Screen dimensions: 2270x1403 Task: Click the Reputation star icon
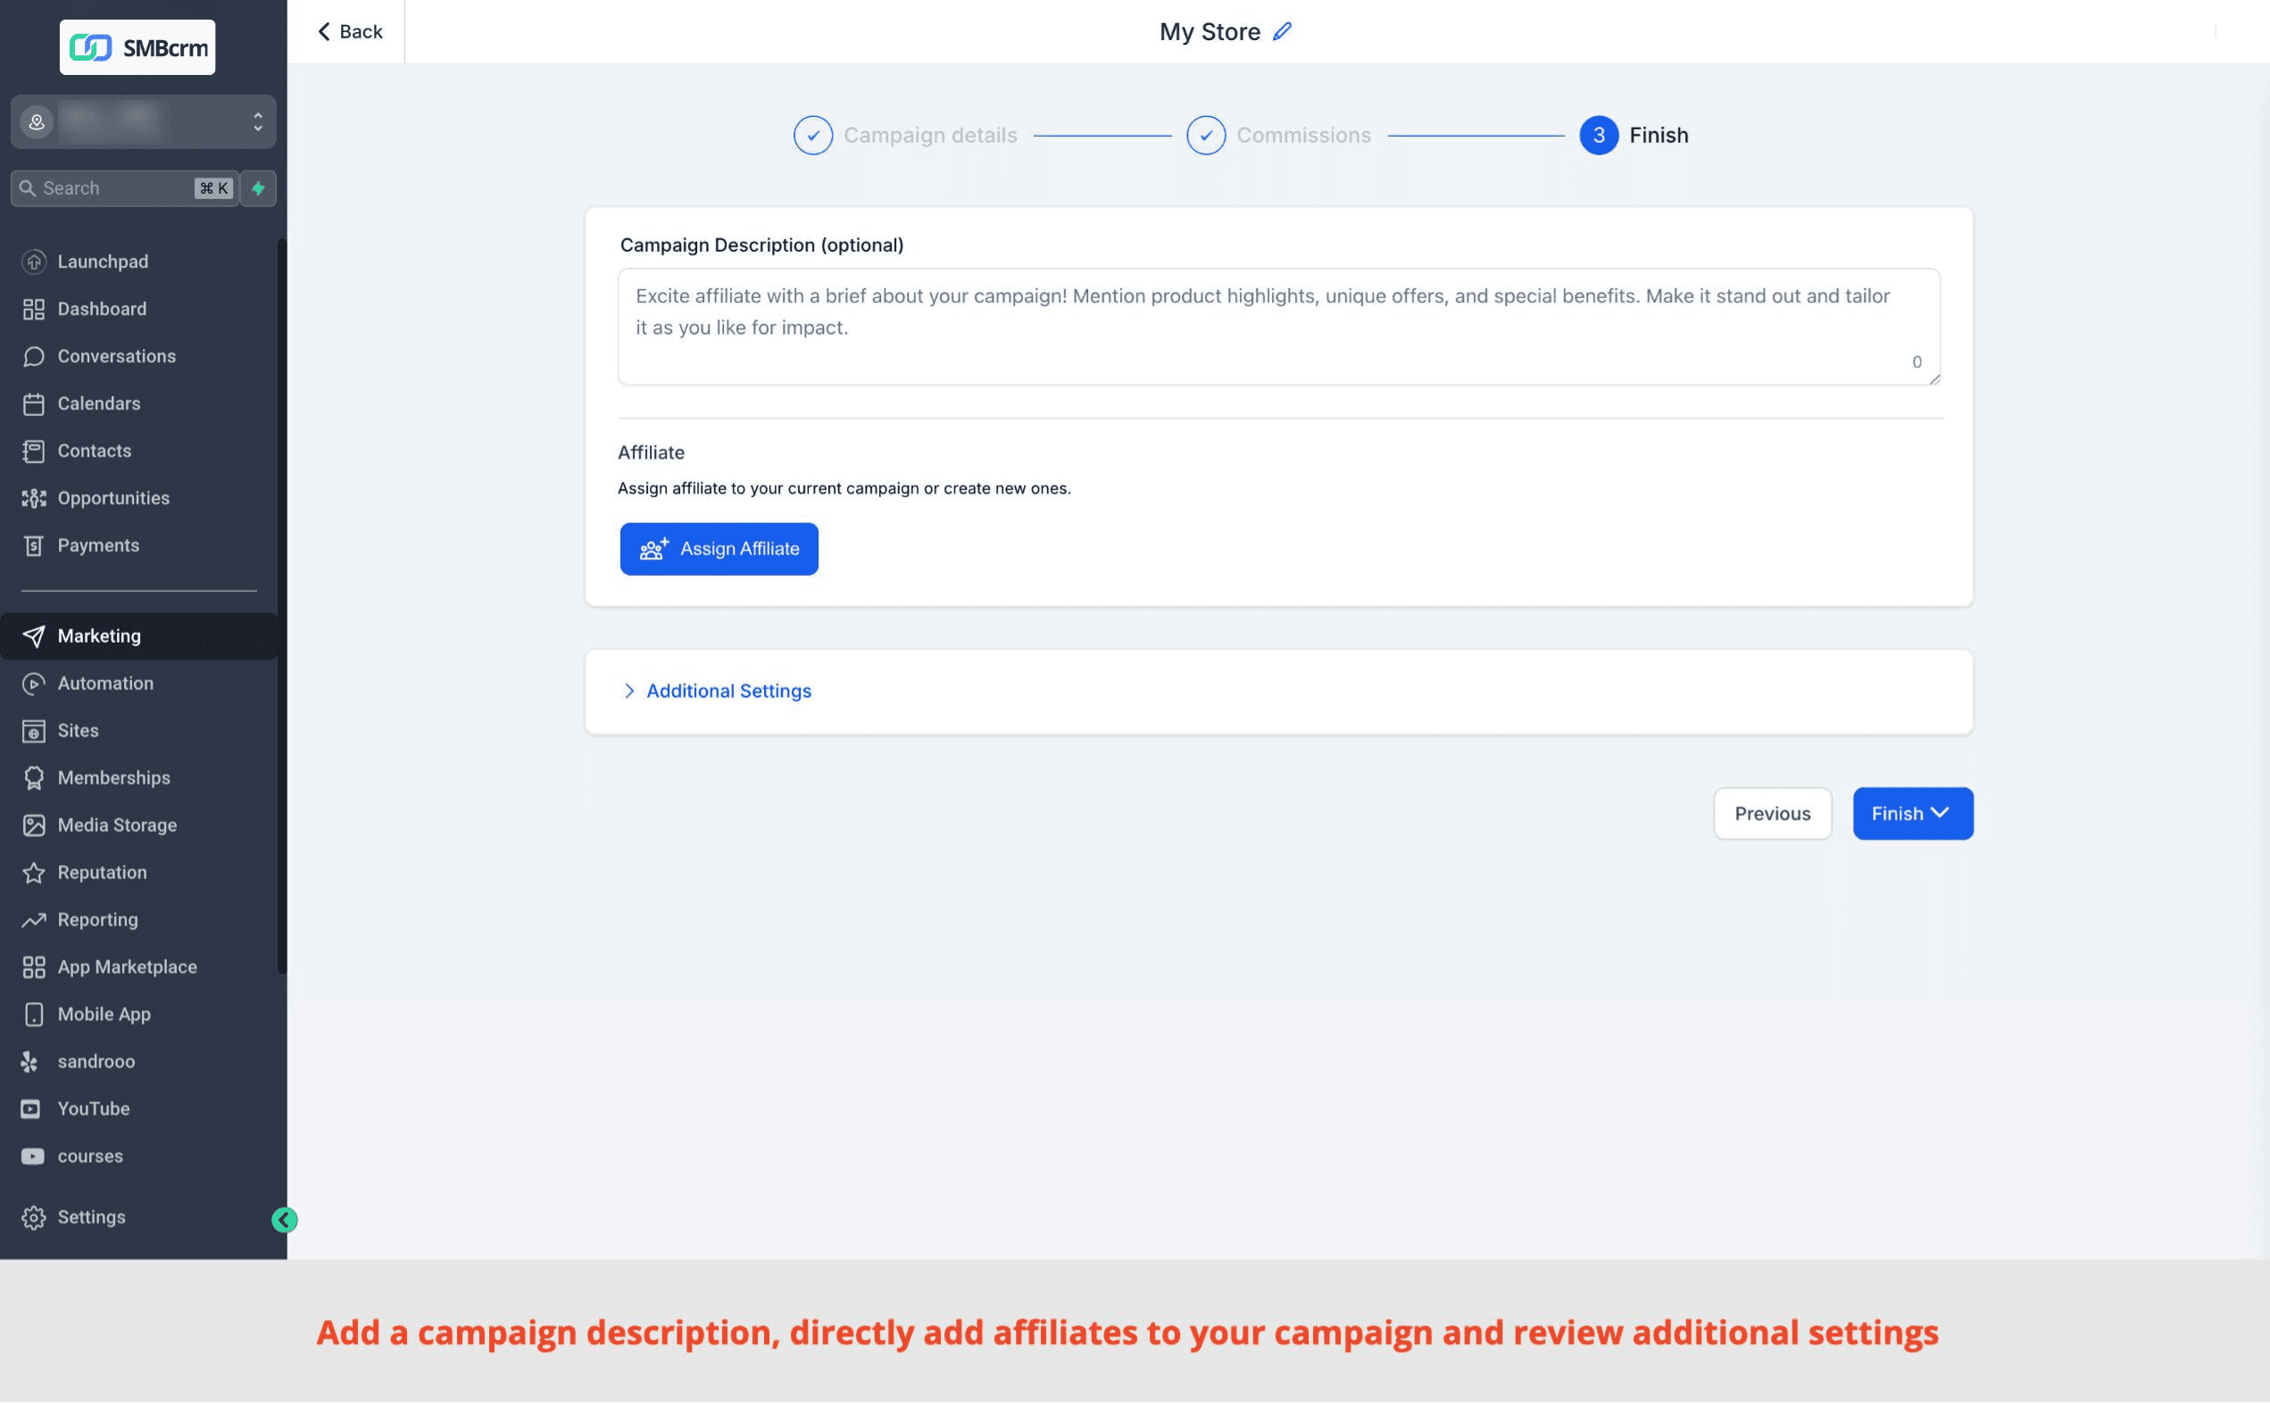tap(34, 873)
